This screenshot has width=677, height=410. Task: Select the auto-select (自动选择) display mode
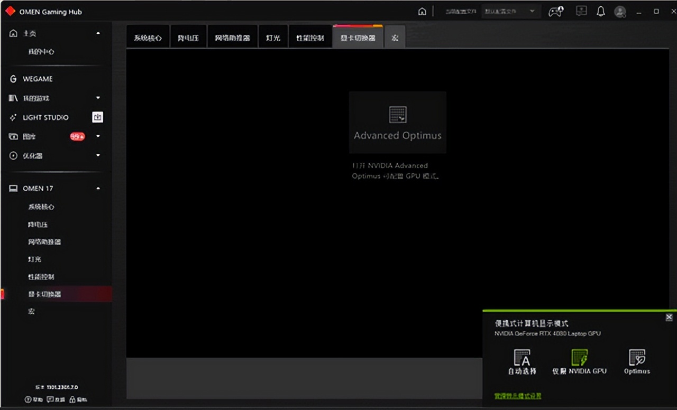(522, 362)
